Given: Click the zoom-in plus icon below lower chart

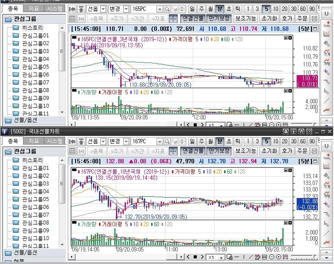Looking at the screenshot, I should coord(278,257).
